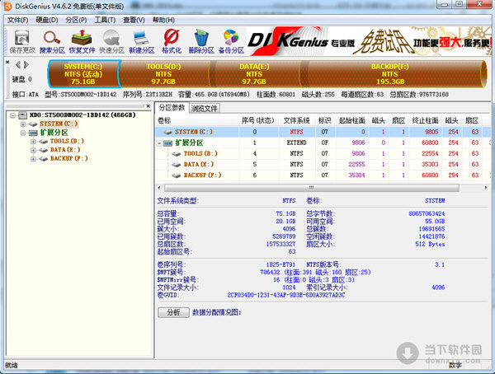Open the 硬盘(D) menu
This screenshot has height=374, width=495.
click(47, 20)
